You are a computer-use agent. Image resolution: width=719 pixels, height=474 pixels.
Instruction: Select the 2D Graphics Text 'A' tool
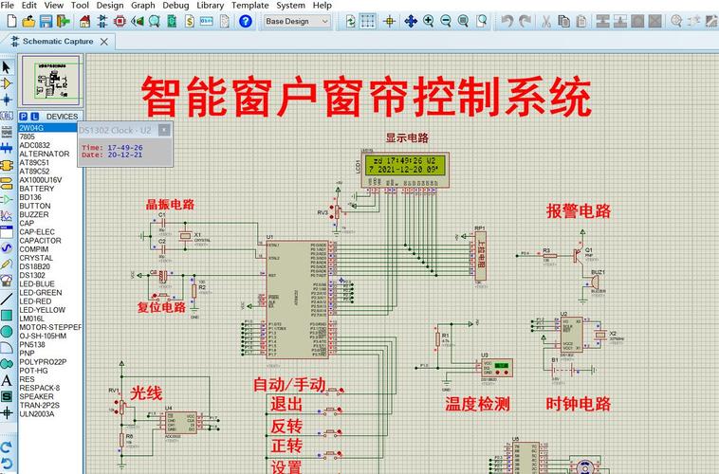[x=7, y=380]
